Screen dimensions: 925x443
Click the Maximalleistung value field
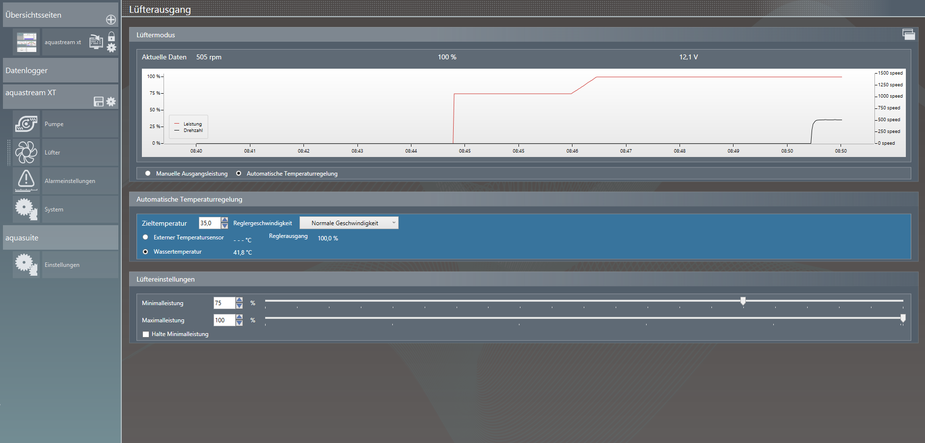click(x=224, y=320)
